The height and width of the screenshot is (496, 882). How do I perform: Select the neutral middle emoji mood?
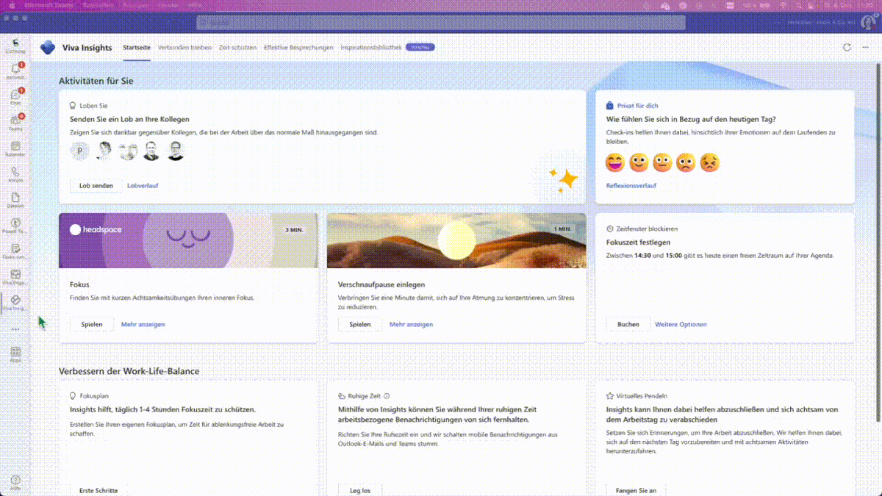pyautogui.click(x=662, y=162)
